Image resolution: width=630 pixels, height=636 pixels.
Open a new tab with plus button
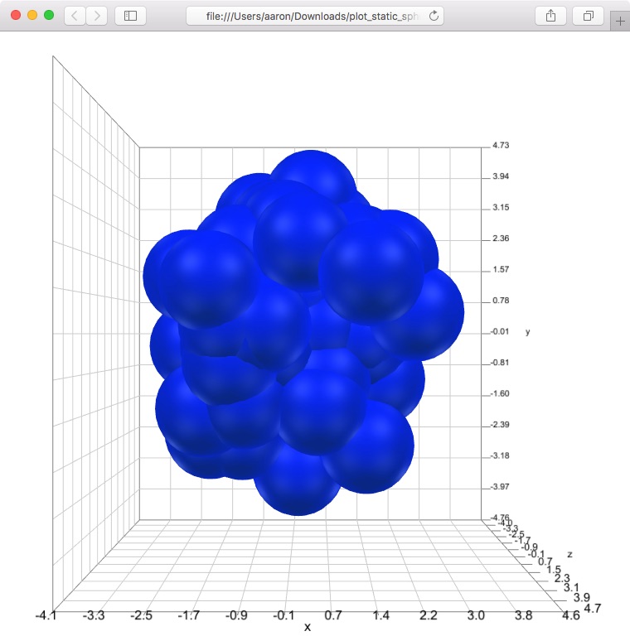[x=620, y=21]
